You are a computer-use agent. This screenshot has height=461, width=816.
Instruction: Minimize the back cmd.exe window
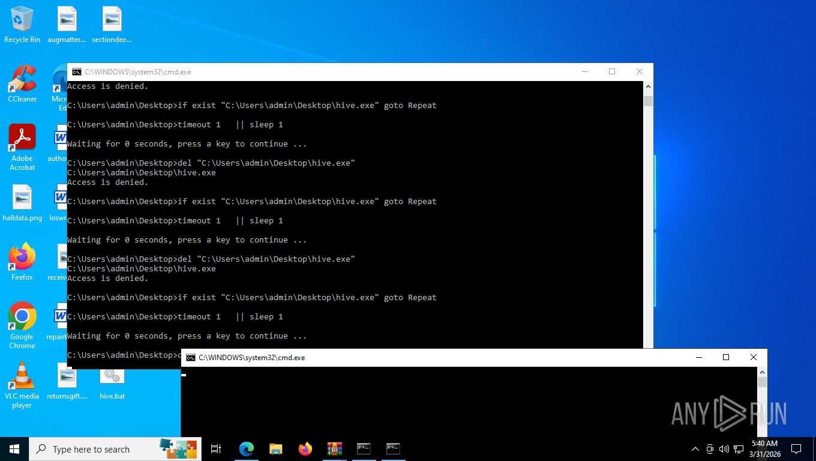584,72
